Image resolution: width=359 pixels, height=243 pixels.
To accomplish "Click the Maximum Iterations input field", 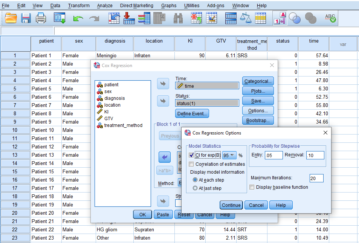I will point(316,178).
